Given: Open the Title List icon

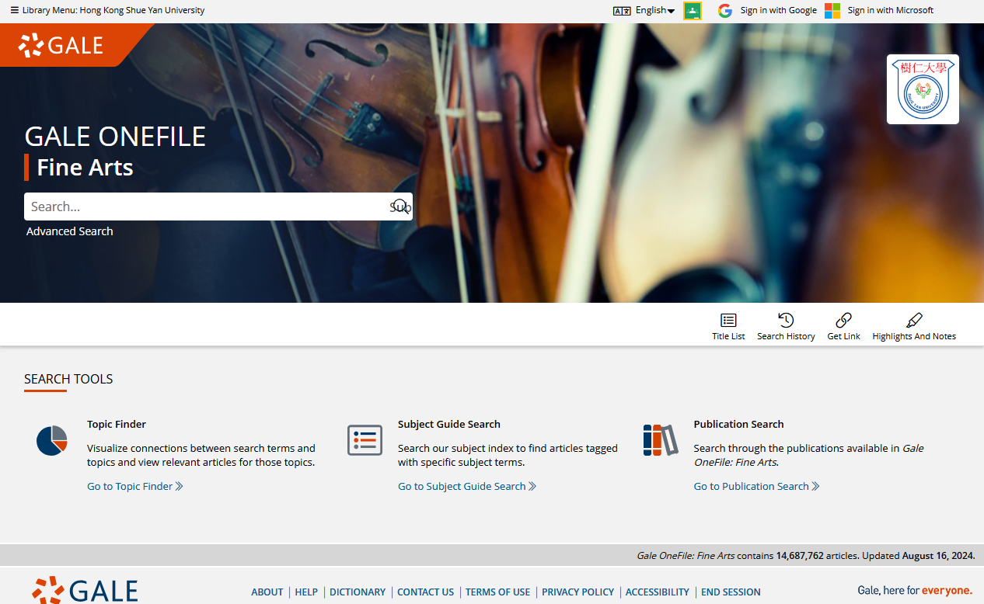Looking at the screenshot, I should click(x=728, y=320).
